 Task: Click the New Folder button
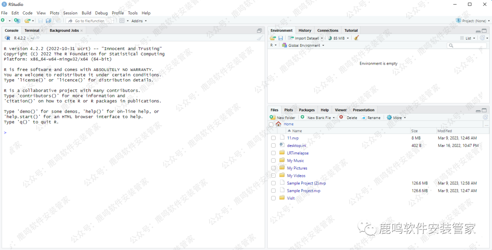point(283,118)
